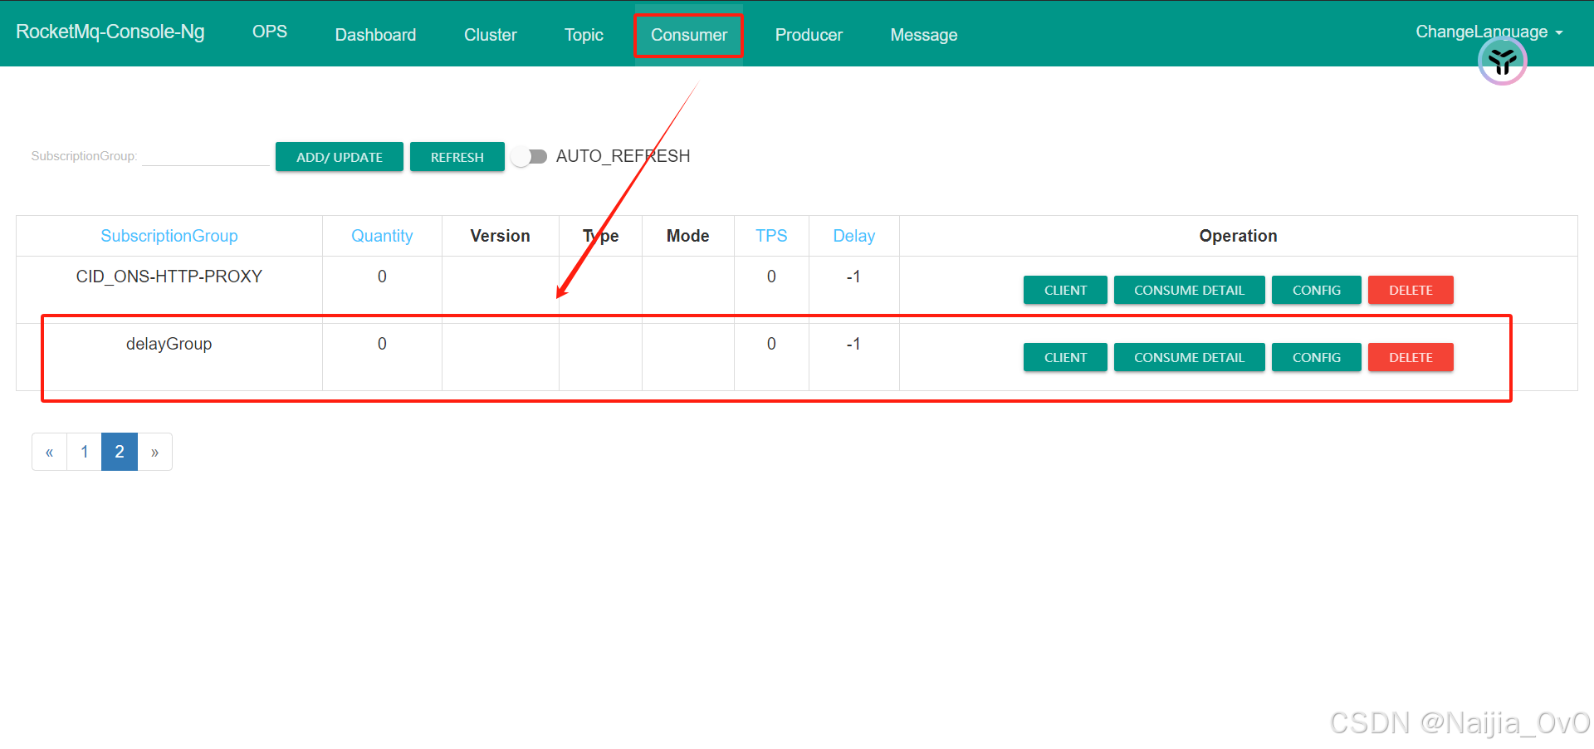Sort by TPS column header
The height and width of the screenshot is (749, 1594).
tap(771, 236)
